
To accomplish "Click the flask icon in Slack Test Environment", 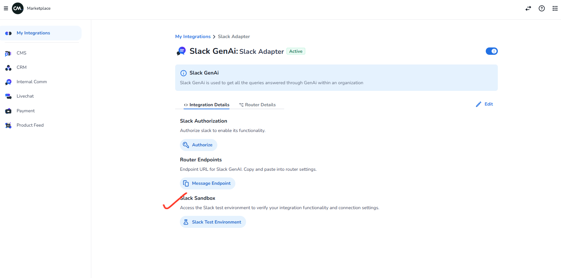I will point(186,222).
